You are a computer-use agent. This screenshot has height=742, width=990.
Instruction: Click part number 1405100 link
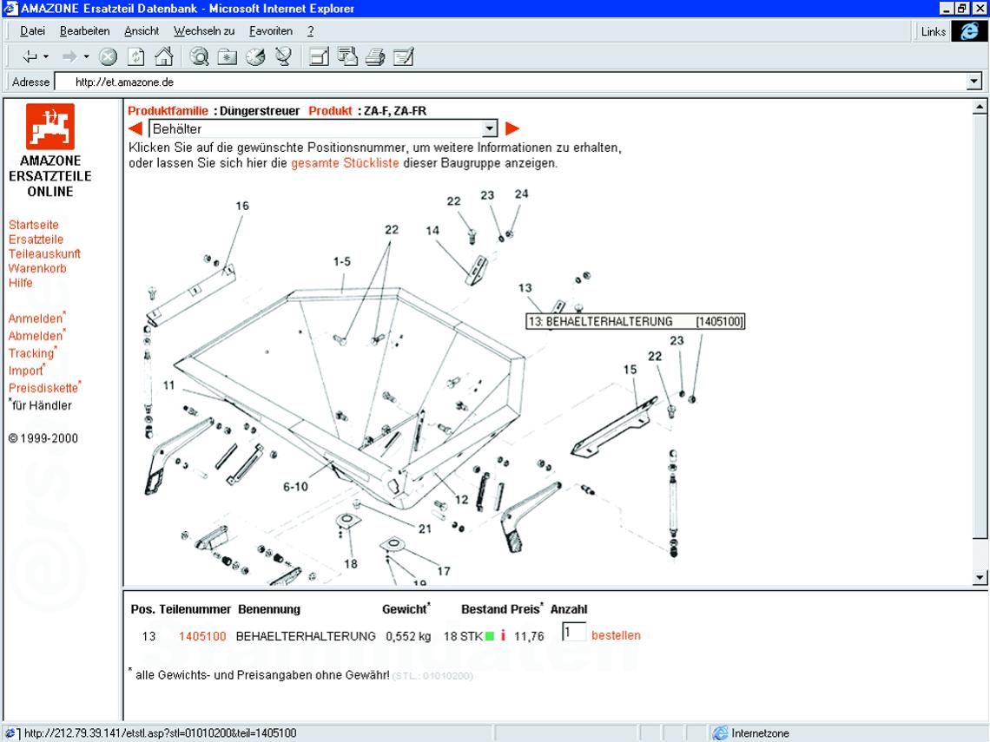point(202,636)
